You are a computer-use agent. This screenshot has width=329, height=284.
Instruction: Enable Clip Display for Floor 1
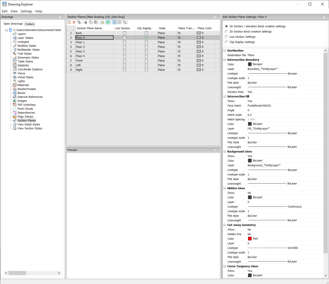[x=146, y=42]
